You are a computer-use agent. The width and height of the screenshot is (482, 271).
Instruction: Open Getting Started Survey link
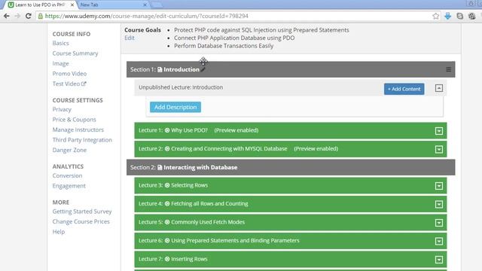(82, 212)
